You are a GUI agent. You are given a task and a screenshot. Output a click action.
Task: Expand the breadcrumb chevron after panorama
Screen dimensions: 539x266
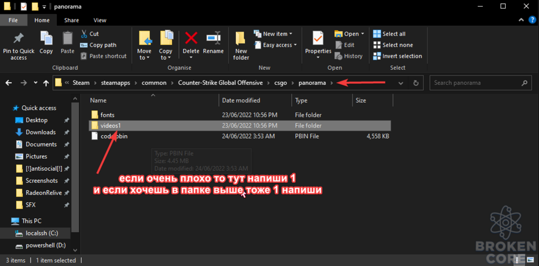332,83
